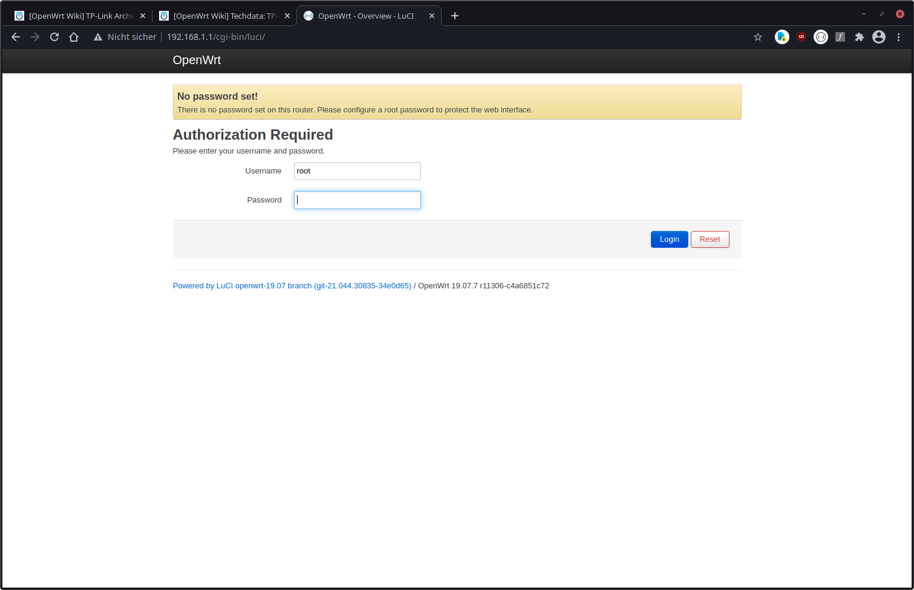Switch to the Techdata TP wiki tab
Viewport: 914px width, 590px height.
coord(224,16)
